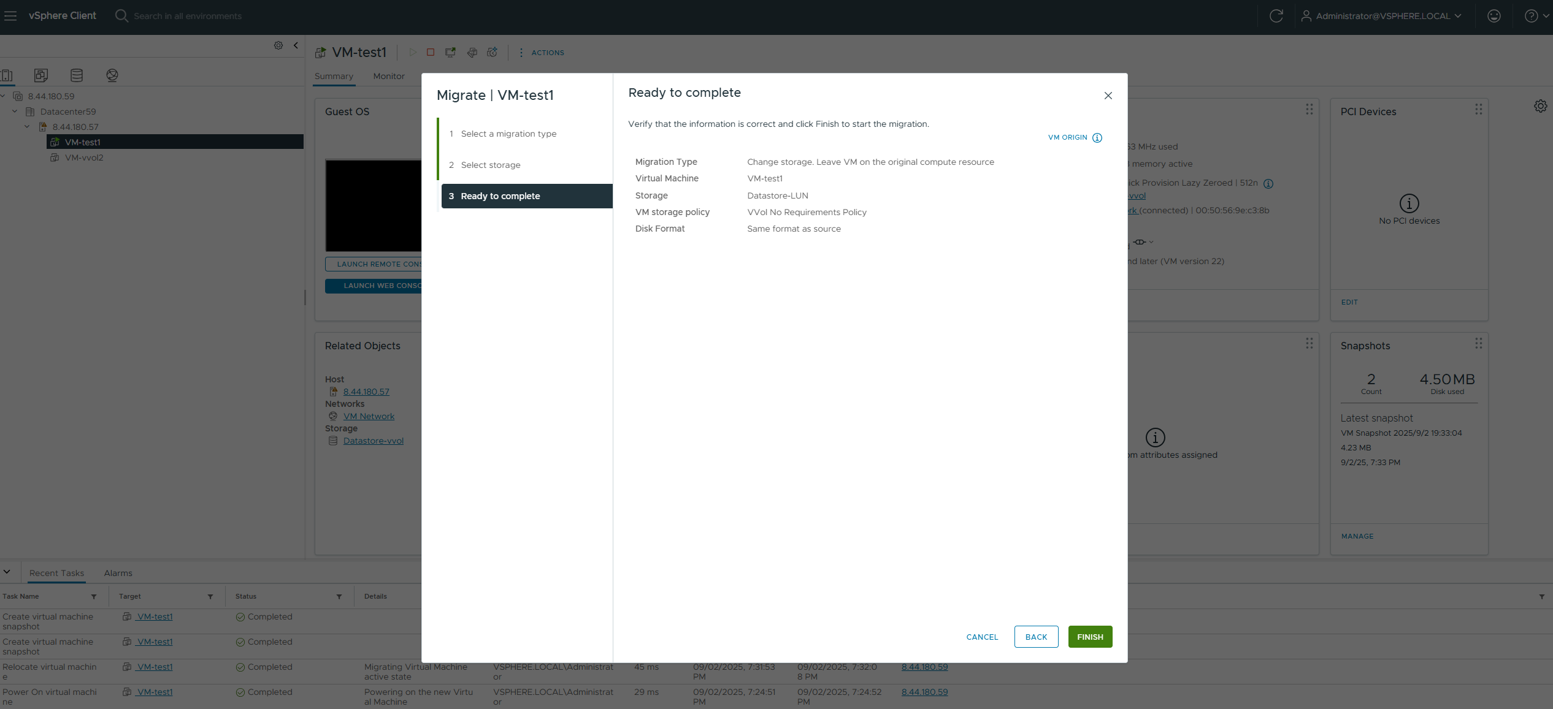Viewport: 1553px width, 709px height.
Task: Open the summary page customize gear
Action: [x=1540, y=106]
